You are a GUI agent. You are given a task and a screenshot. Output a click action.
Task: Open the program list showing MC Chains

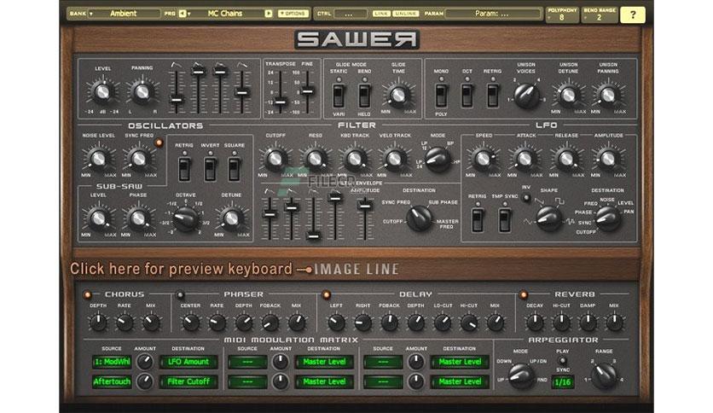pos(225,14)
